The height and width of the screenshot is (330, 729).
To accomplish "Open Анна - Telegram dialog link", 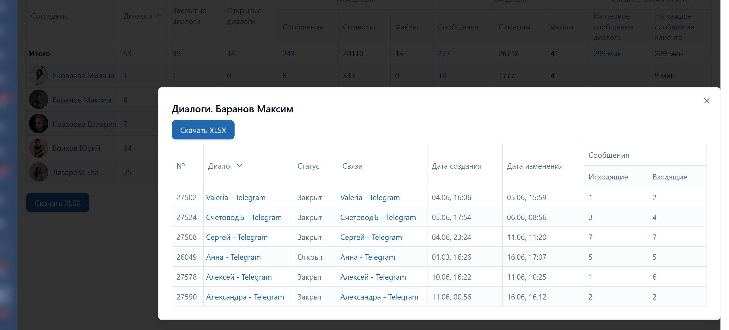I will pyautogui.click(x=233, y=257).
